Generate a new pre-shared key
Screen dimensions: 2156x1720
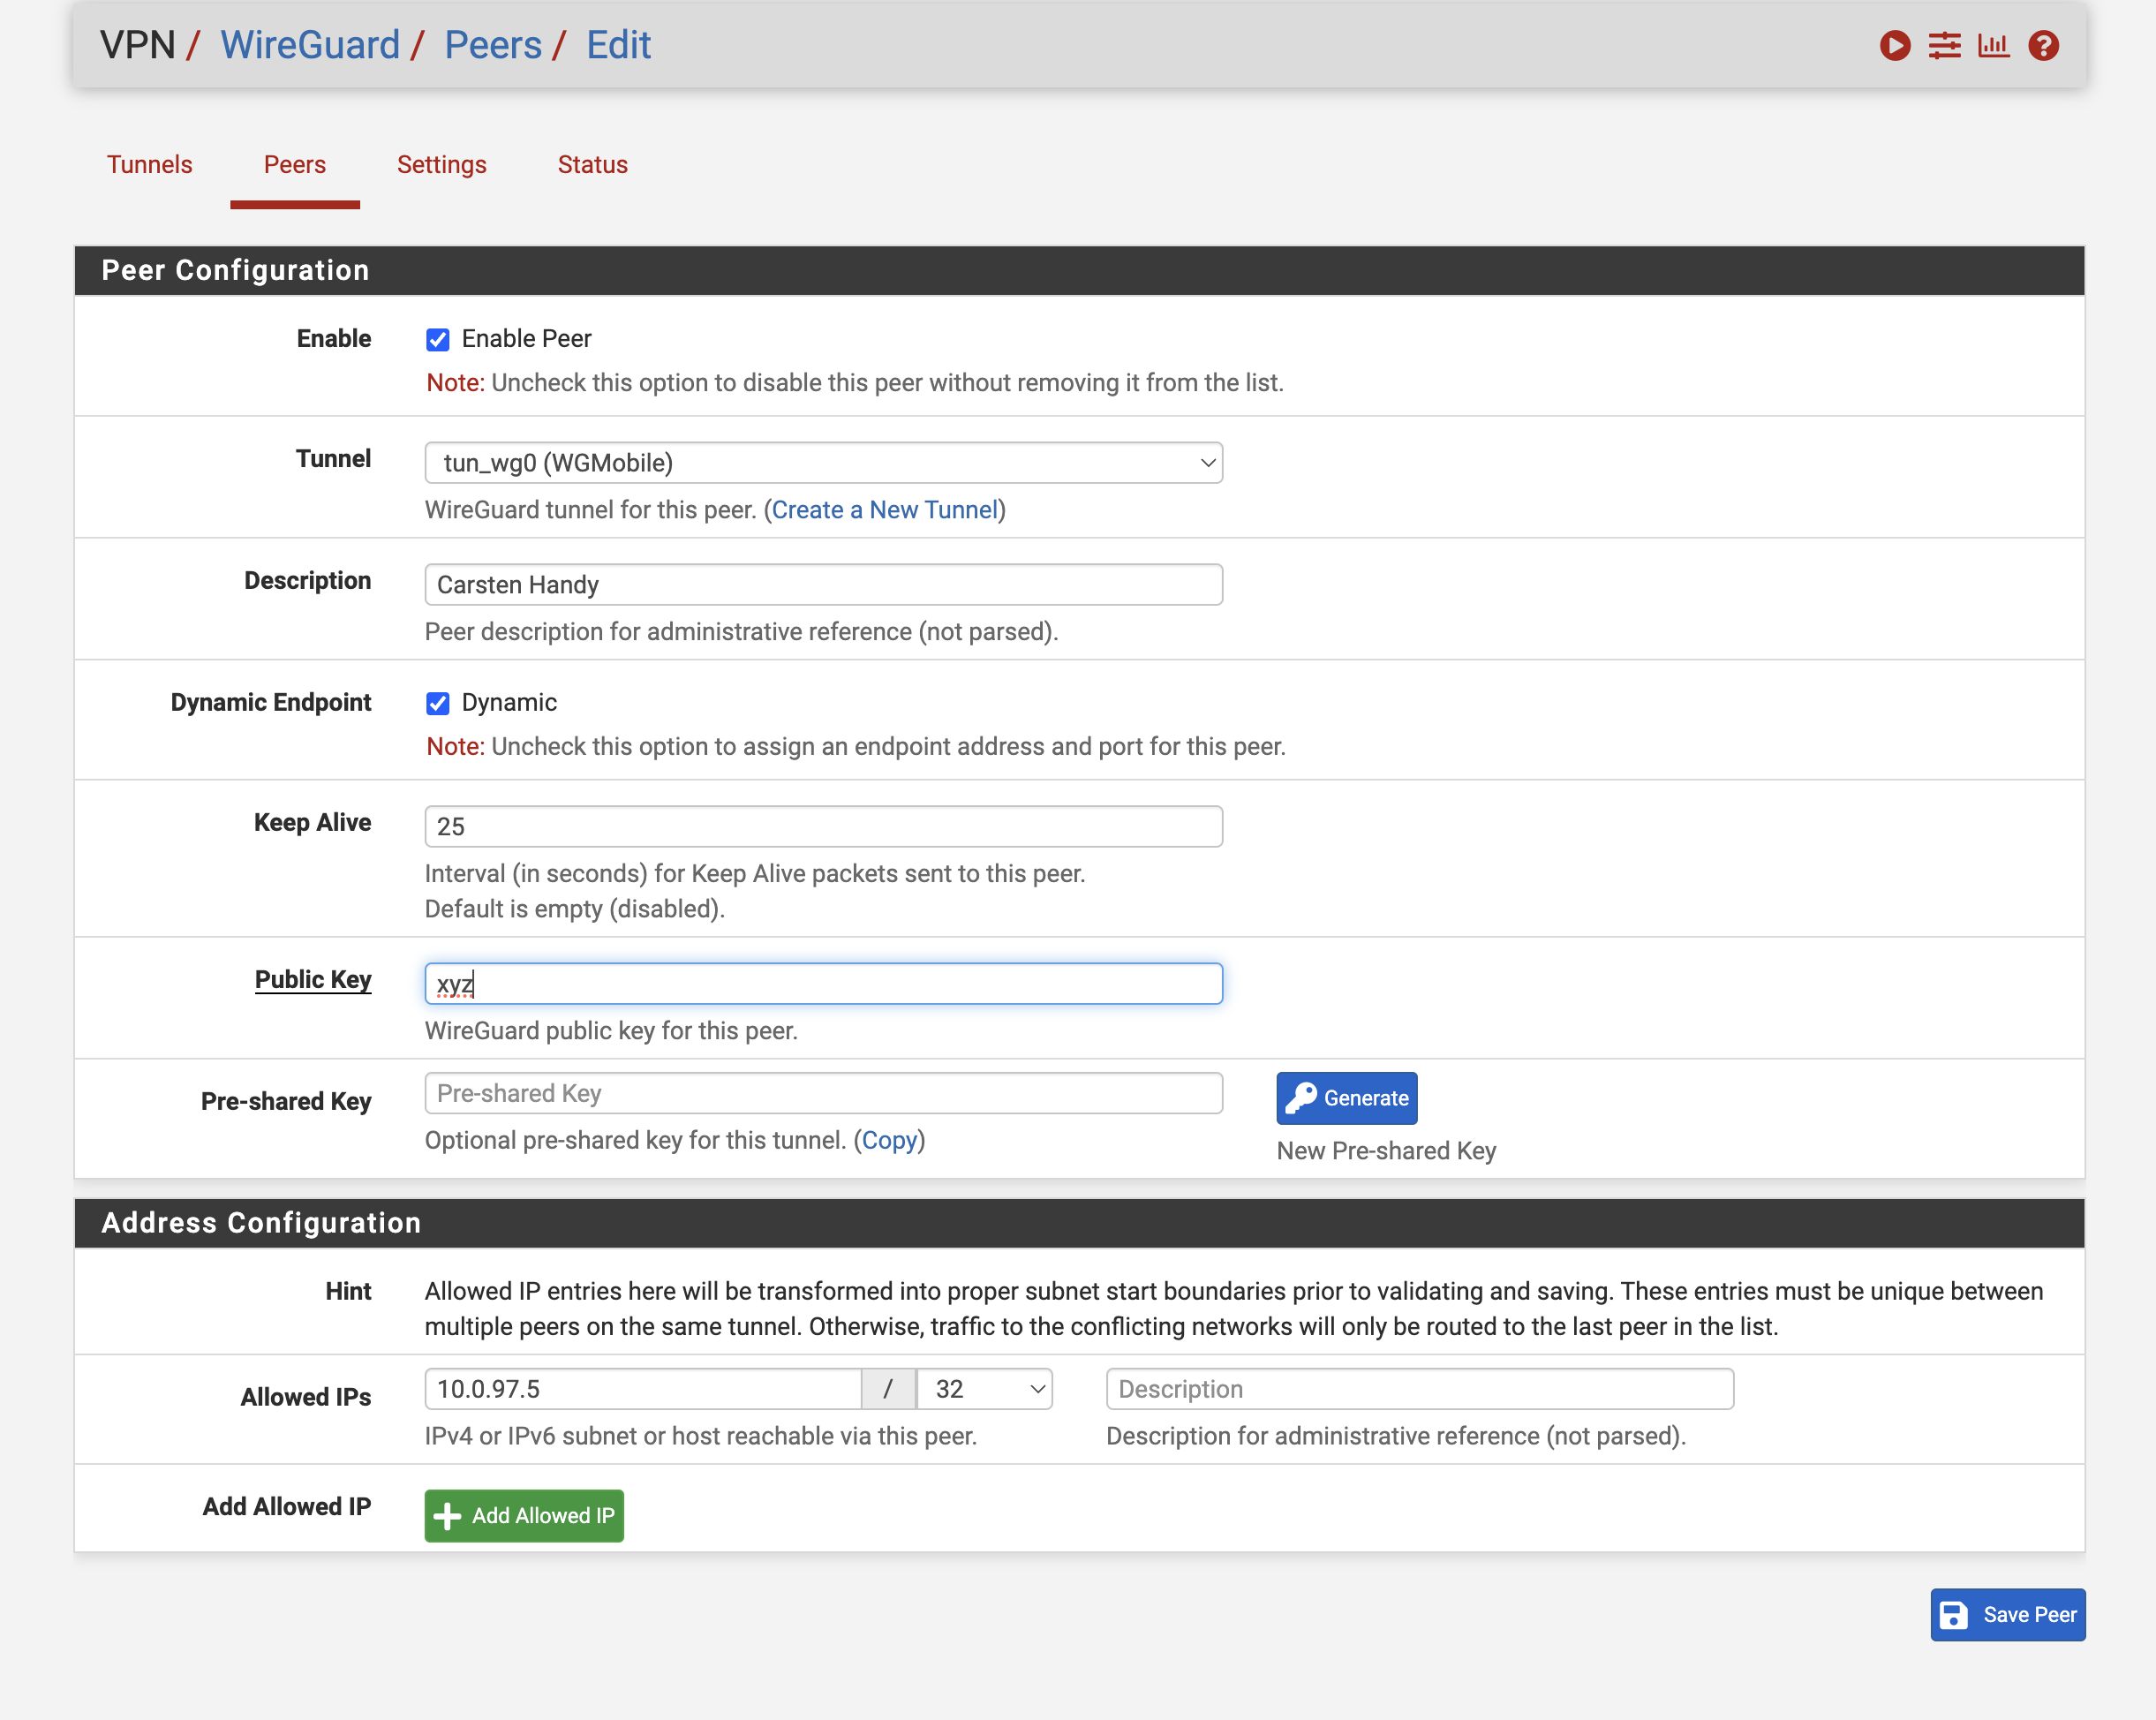pos(1346,1098)
